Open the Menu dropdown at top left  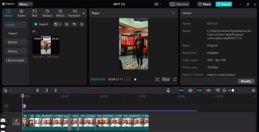click(25, 4)
